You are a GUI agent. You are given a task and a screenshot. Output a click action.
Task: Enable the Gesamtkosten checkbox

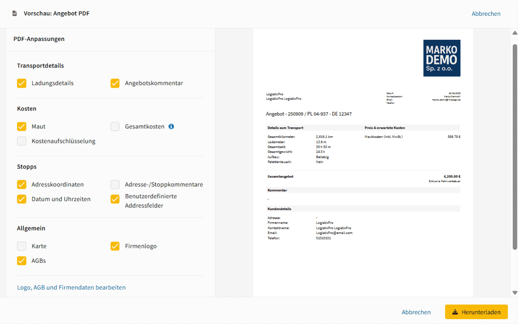[x=115, y=126]
